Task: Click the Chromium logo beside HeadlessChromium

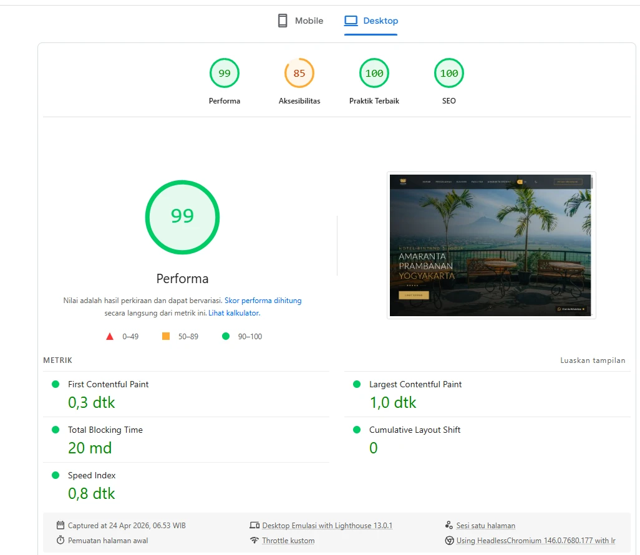Action: [448, 540]
